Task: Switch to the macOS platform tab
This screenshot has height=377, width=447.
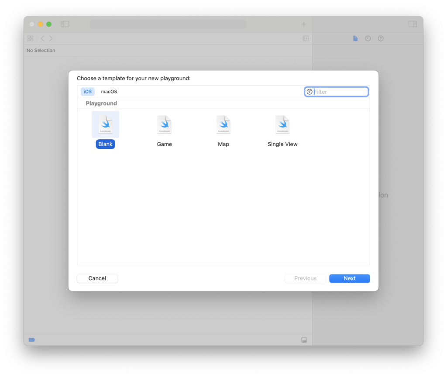Action: pyautogui.click(x=109, y=92)
